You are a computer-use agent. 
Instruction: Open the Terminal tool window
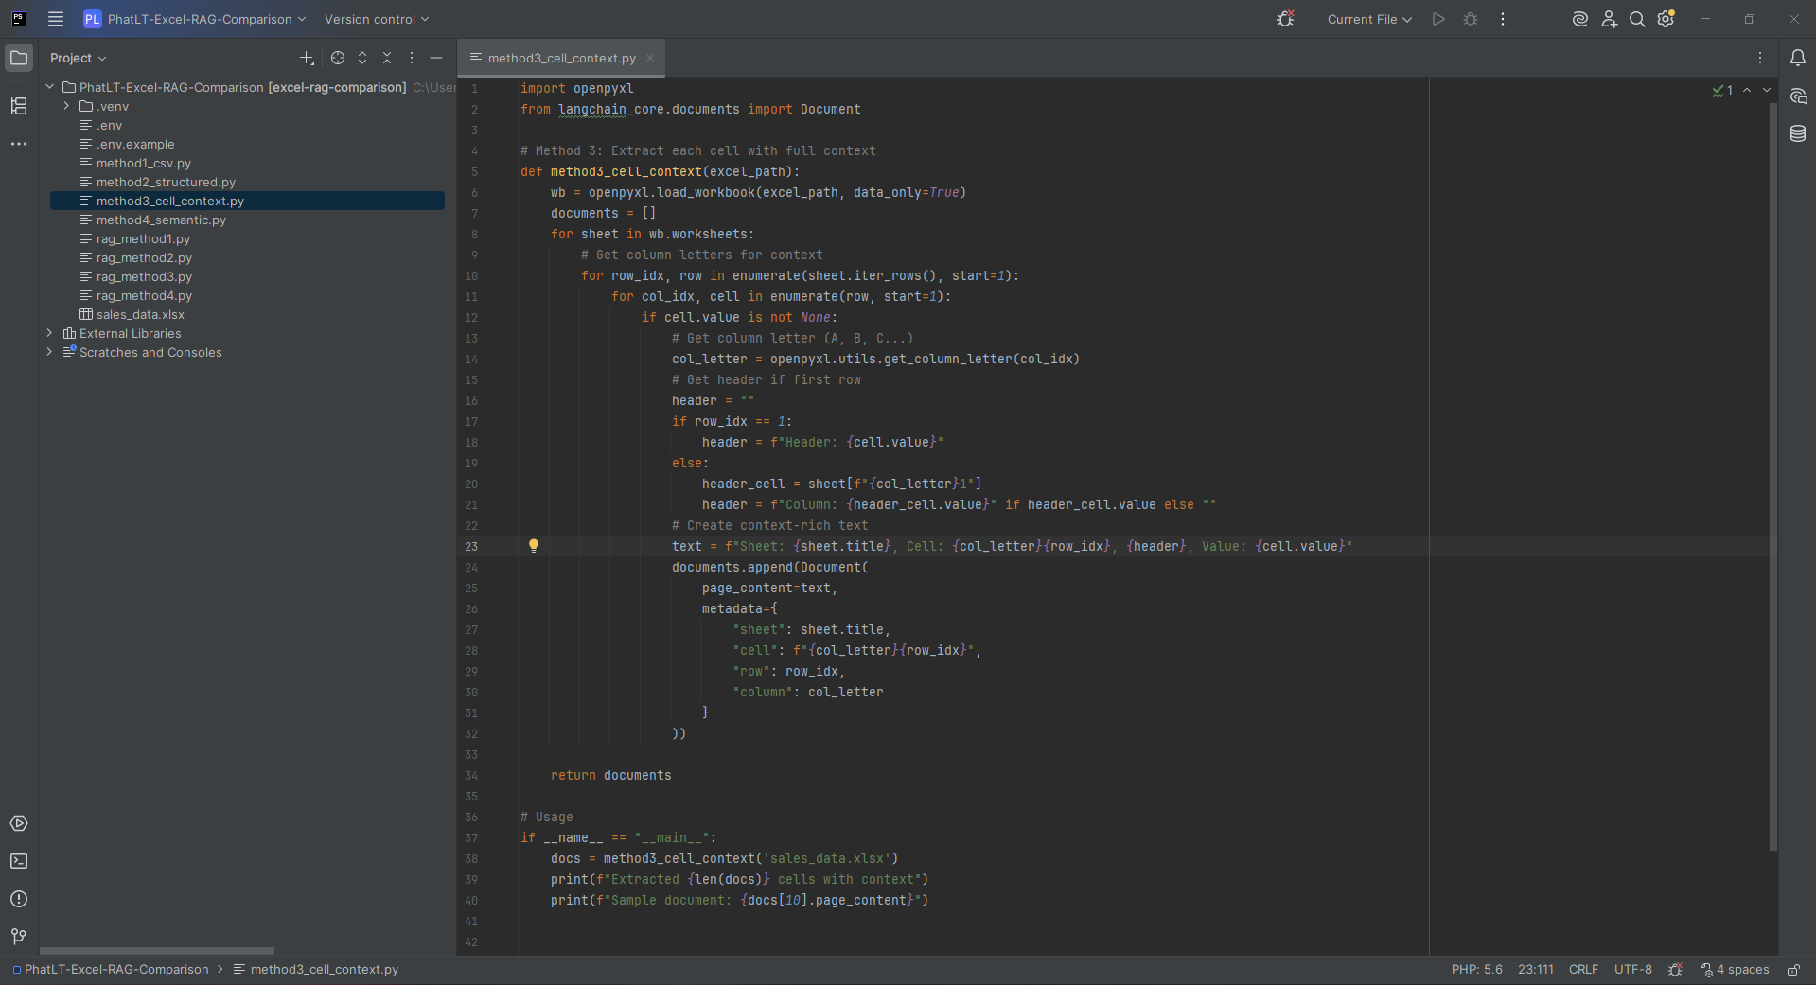(19, 861)
